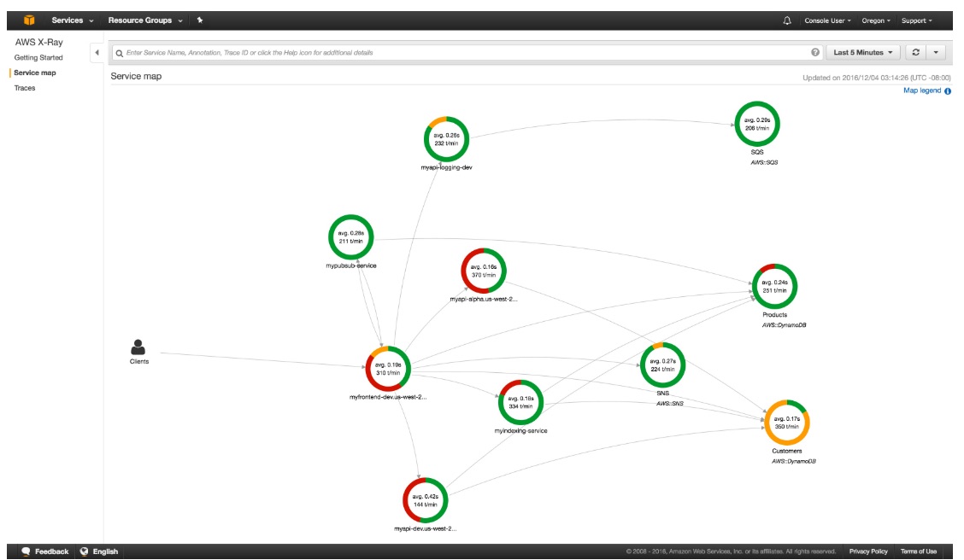
Task: Click the updated timestamp text
Action: [876, 78]
